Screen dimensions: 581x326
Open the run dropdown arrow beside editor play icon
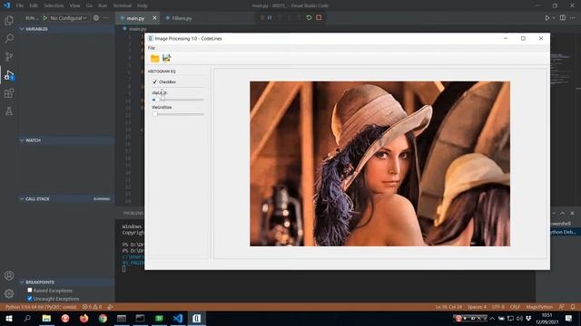(x=554, y=18)
